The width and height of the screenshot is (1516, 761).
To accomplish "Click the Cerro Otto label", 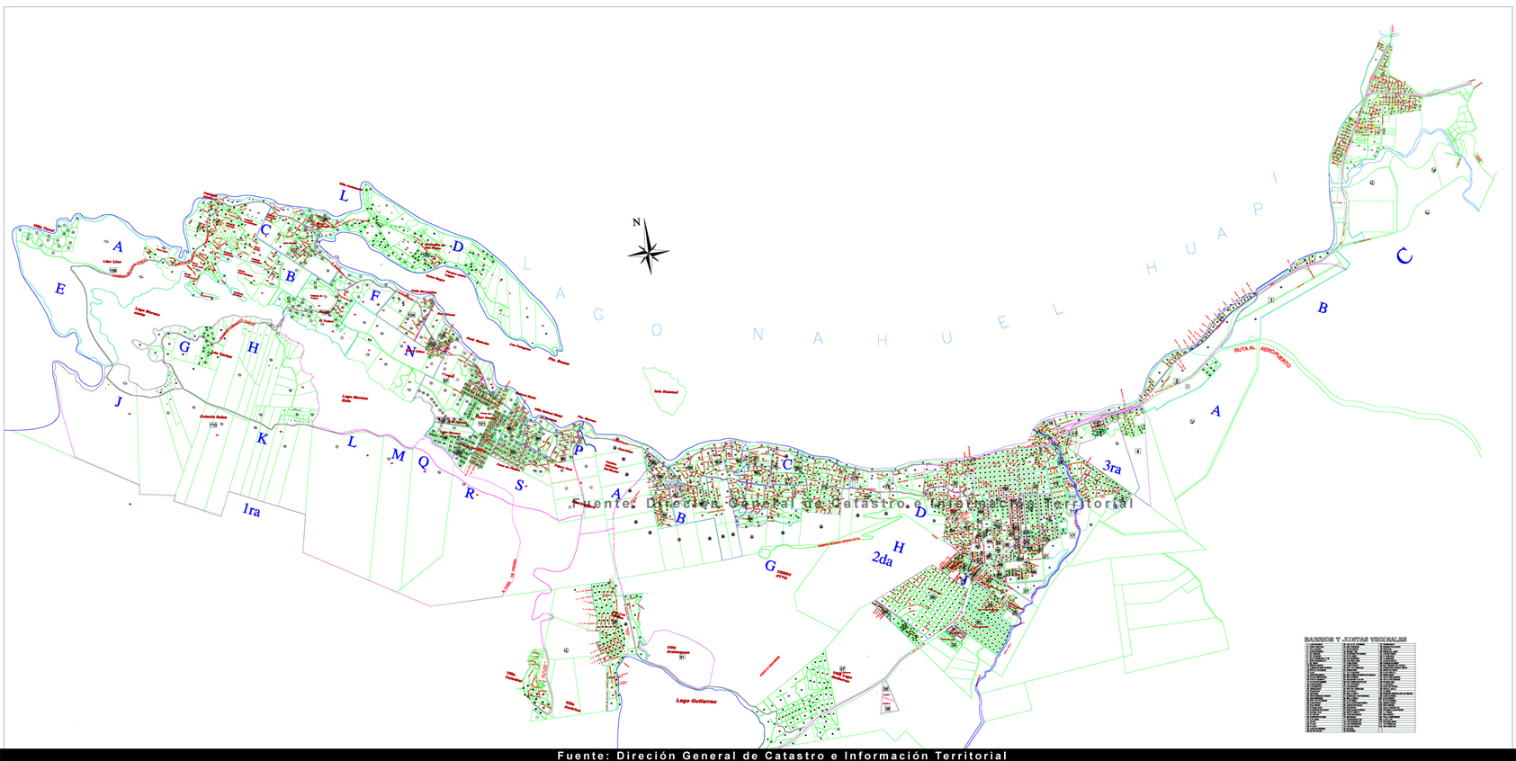I will (x=781, y=575).
